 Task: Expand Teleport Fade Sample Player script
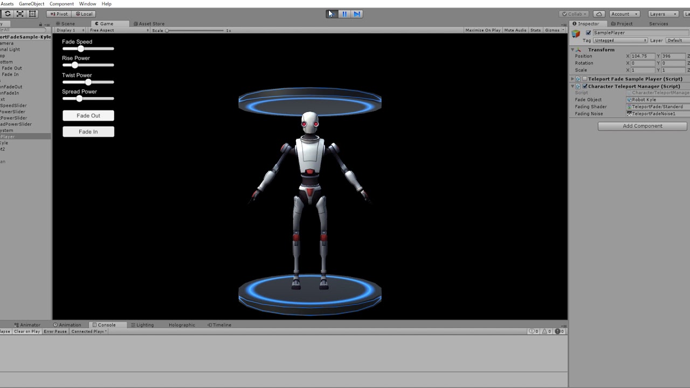[573, 79]
